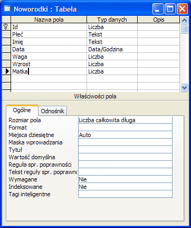Screen dimensions: 191x228
Task: Close the Noworodki table window
Action: coord(182,8)
